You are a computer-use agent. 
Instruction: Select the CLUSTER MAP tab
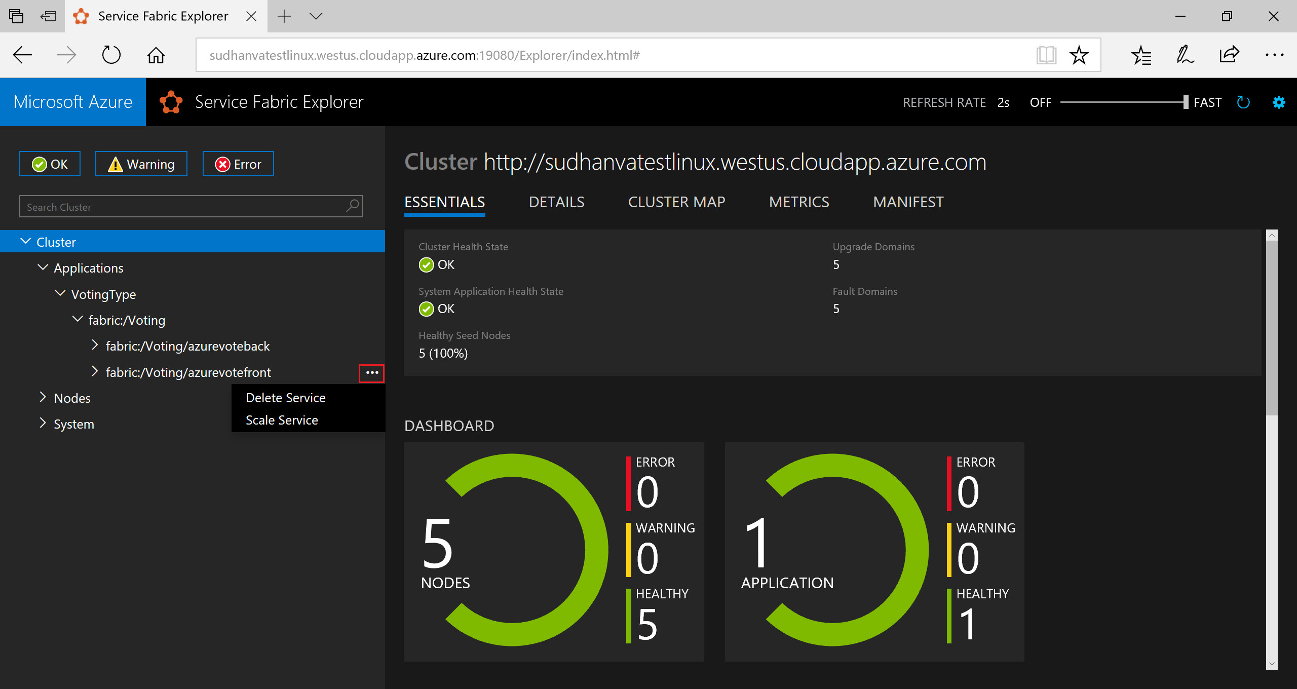point(677,202)
